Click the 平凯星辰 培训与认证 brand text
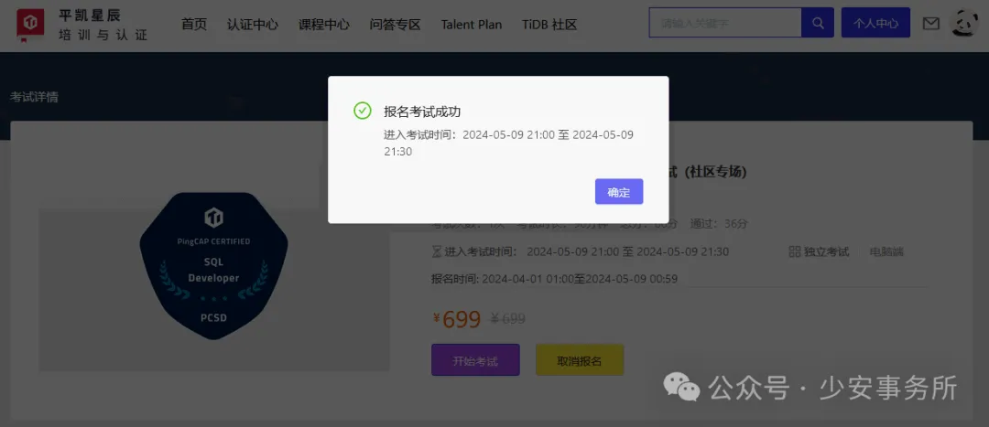The image size is (989, 427). 103,26
